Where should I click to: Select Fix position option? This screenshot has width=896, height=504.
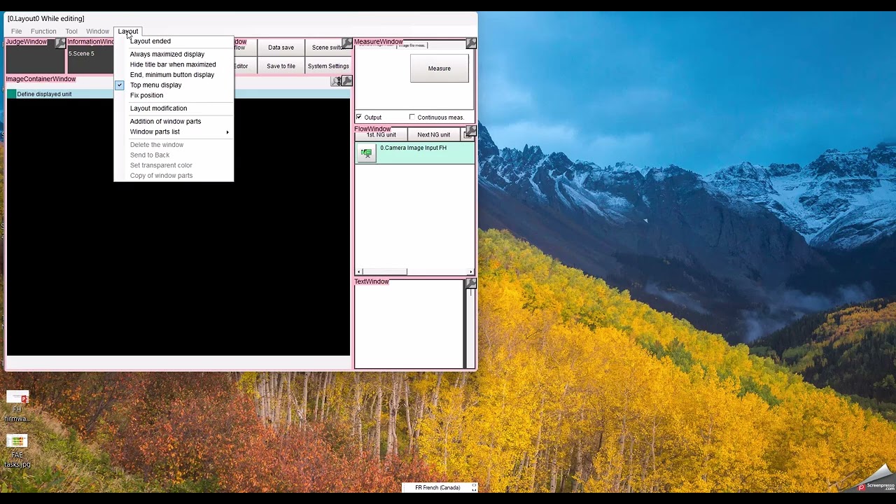[146, 95]
